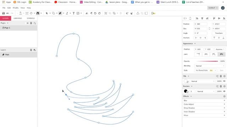Select the Shape tool icon

[54, 13]
